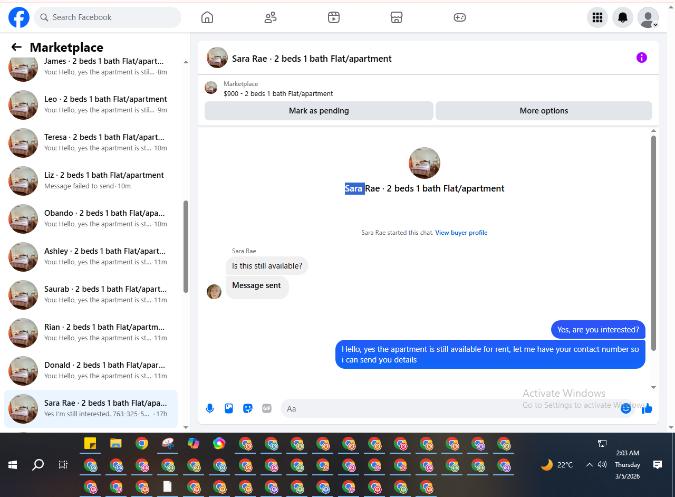Click the chat list scroll-up arrow
Image resolution: width=675 pixels, height=497 pixels.
[186, 62]
